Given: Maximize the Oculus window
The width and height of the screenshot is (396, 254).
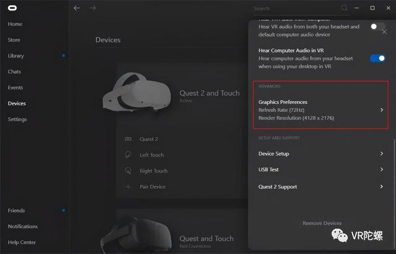Looking at the screenshot, I should click(372, 8).
